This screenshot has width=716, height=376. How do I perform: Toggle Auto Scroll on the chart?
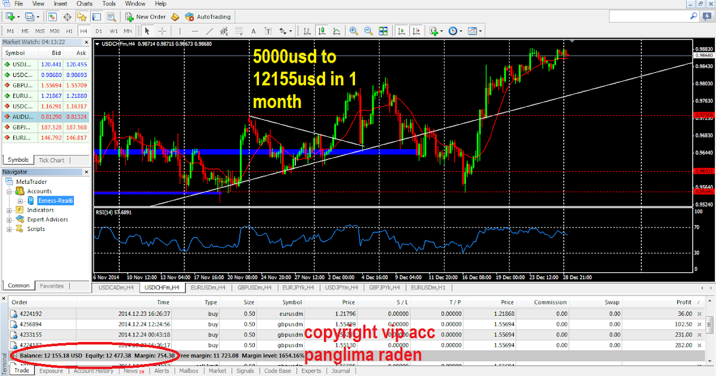pyautogui.click(x=401, y=31)
